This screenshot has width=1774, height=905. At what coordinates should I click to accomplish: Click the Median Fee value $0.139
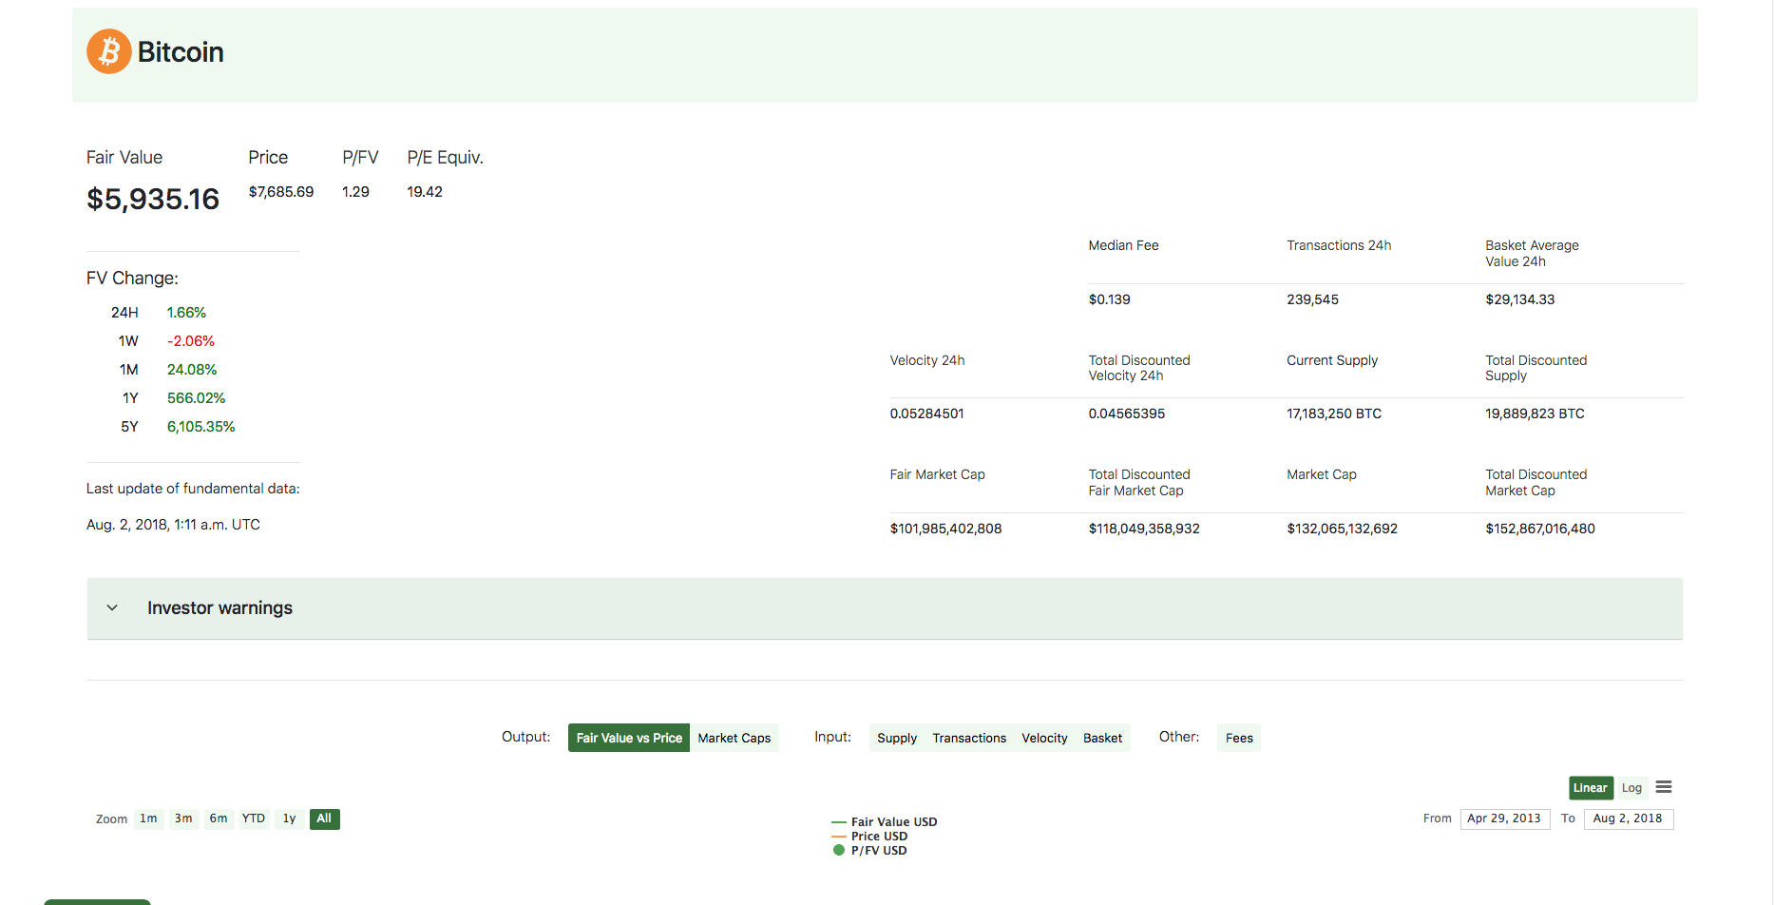tap(1110, 299)
